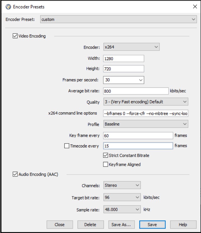The image size is (201, 233).
Task: Click the Wirecast app icon in title bar
Action: pyautogui.click(x=8, y=7)
